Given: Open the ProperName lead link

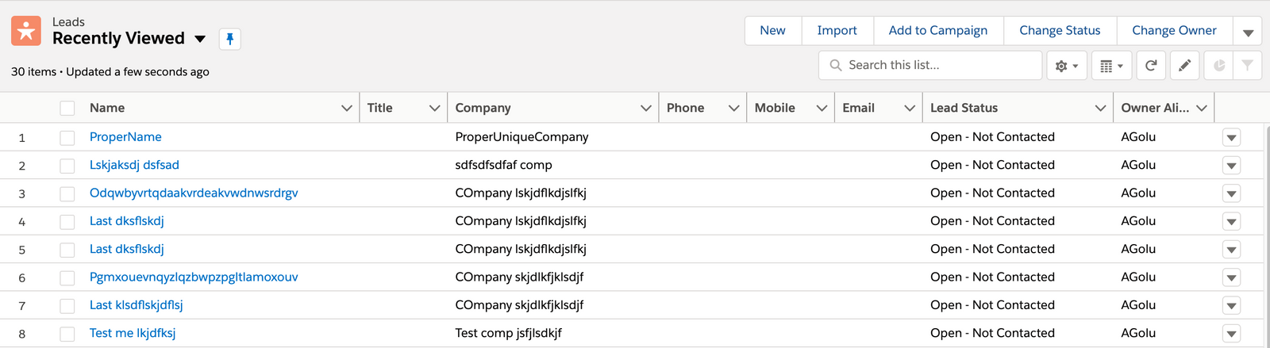Looking at the screenshot, I should point(125,137).
